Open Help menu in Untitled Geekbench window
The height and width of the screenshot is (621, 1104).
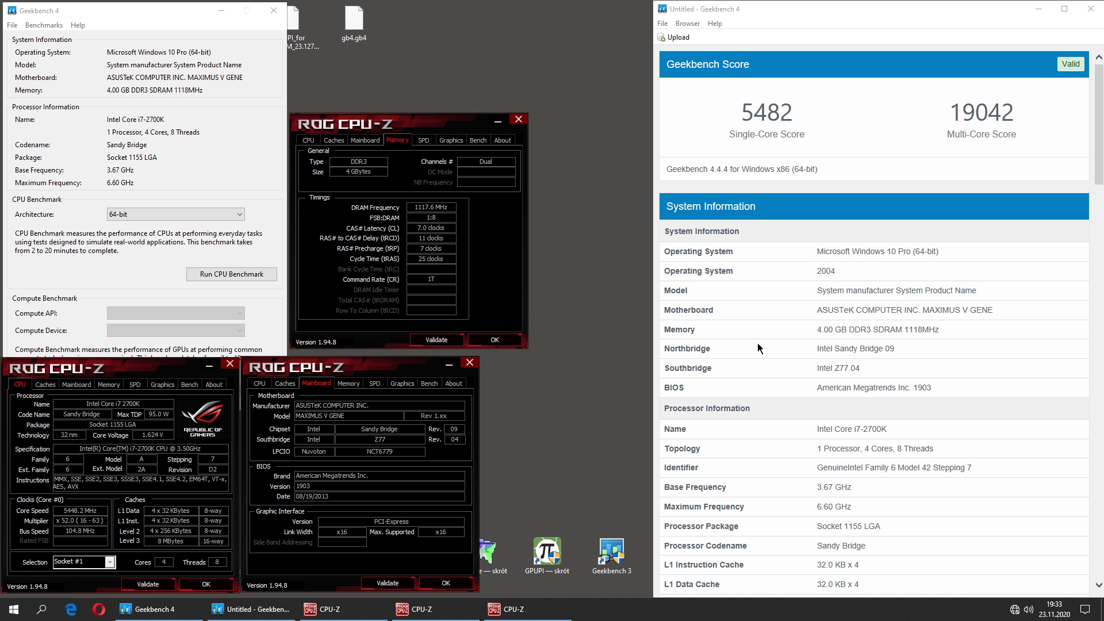[x=715, y=24]
